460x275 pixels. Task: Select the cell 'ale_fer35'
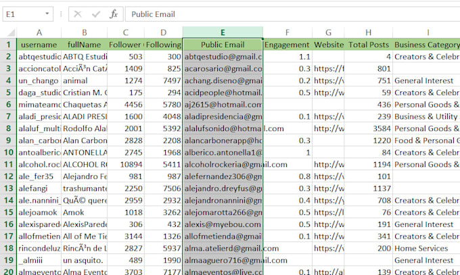pyautogui.click(x=39, y=176)
